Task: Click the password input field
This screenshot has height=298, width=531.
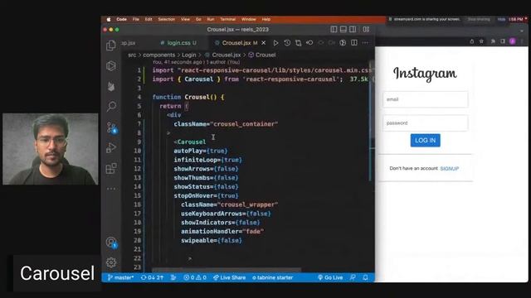Action: pos(426,123)
